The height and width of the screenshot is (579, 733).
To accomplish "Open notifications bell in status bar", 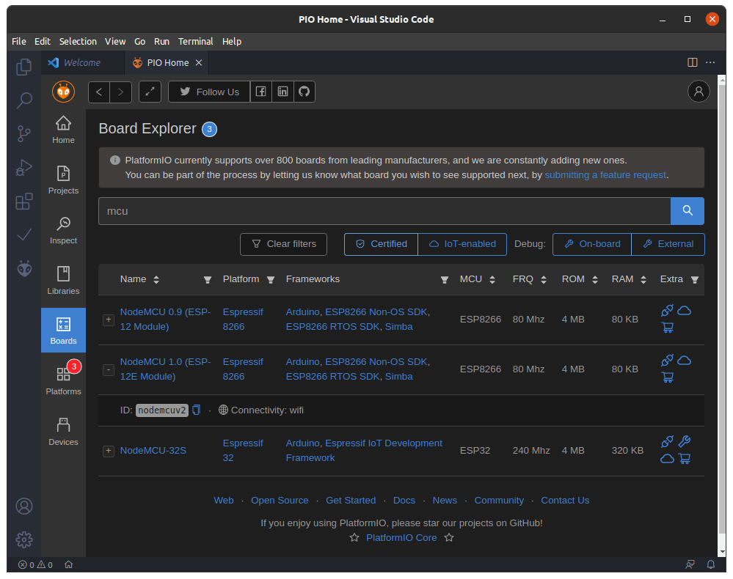I will click(710, 564).
